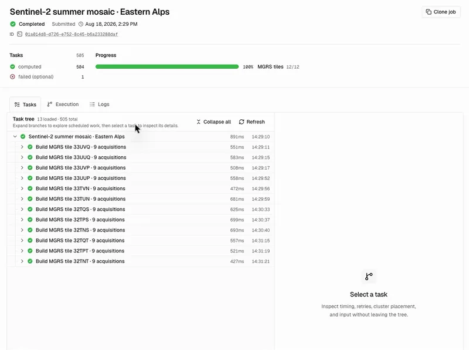Click timestamp 14:30:33 of tile 32TQS
Viewport: 469px width, 350px height.
pyautogui.click(x=260, y=210)
